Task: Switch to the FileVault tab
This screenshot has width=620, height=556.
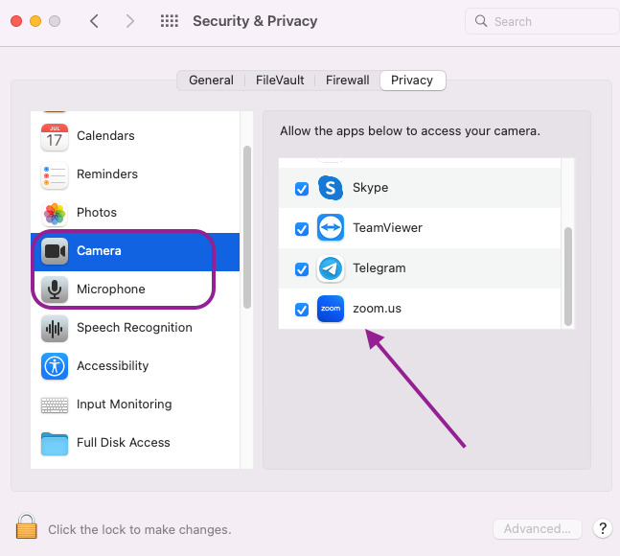Action: tap(280, 81)
